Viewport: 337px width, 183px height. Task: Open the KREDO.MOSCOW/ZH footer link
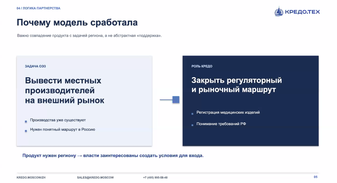click(x=31, y=178)
